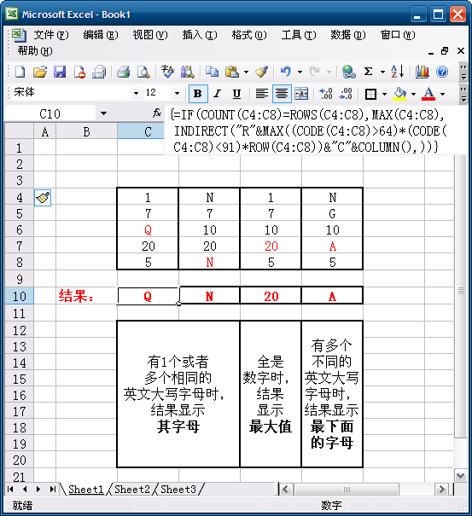Expand the font size 12 dropdown
This screenshot has height=516, width=472.
coord(177,94)
